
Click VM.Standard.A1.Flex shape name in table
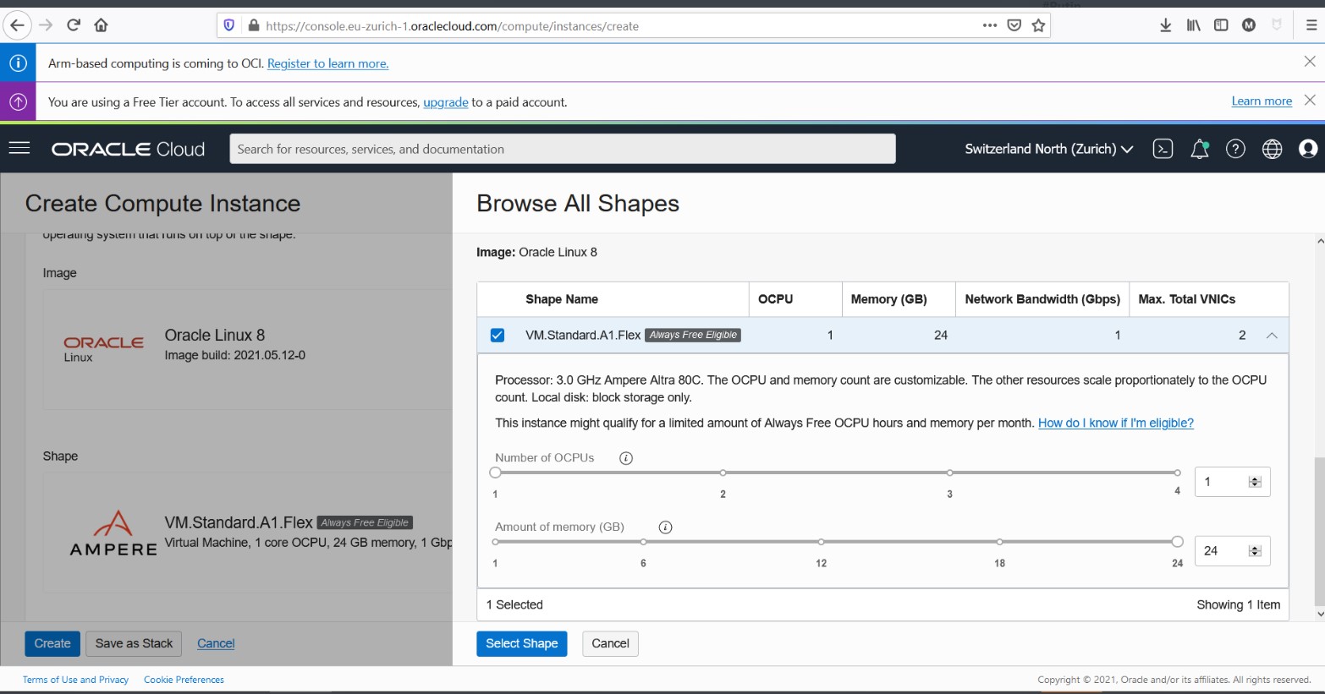tap(583, 336)
